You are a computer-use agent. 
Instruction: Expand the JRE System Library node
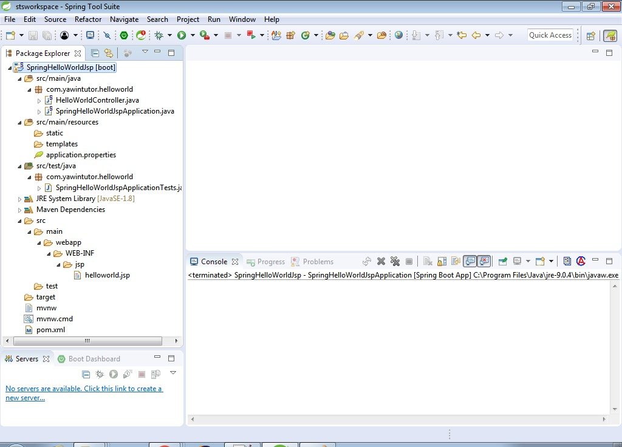(x=19, y=199)
